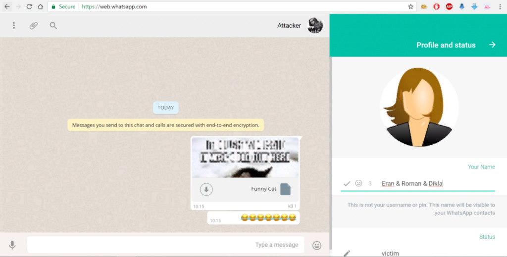507x257 pixels.
Task: Bookmark page with the star icon
Action: coord(410,6)
